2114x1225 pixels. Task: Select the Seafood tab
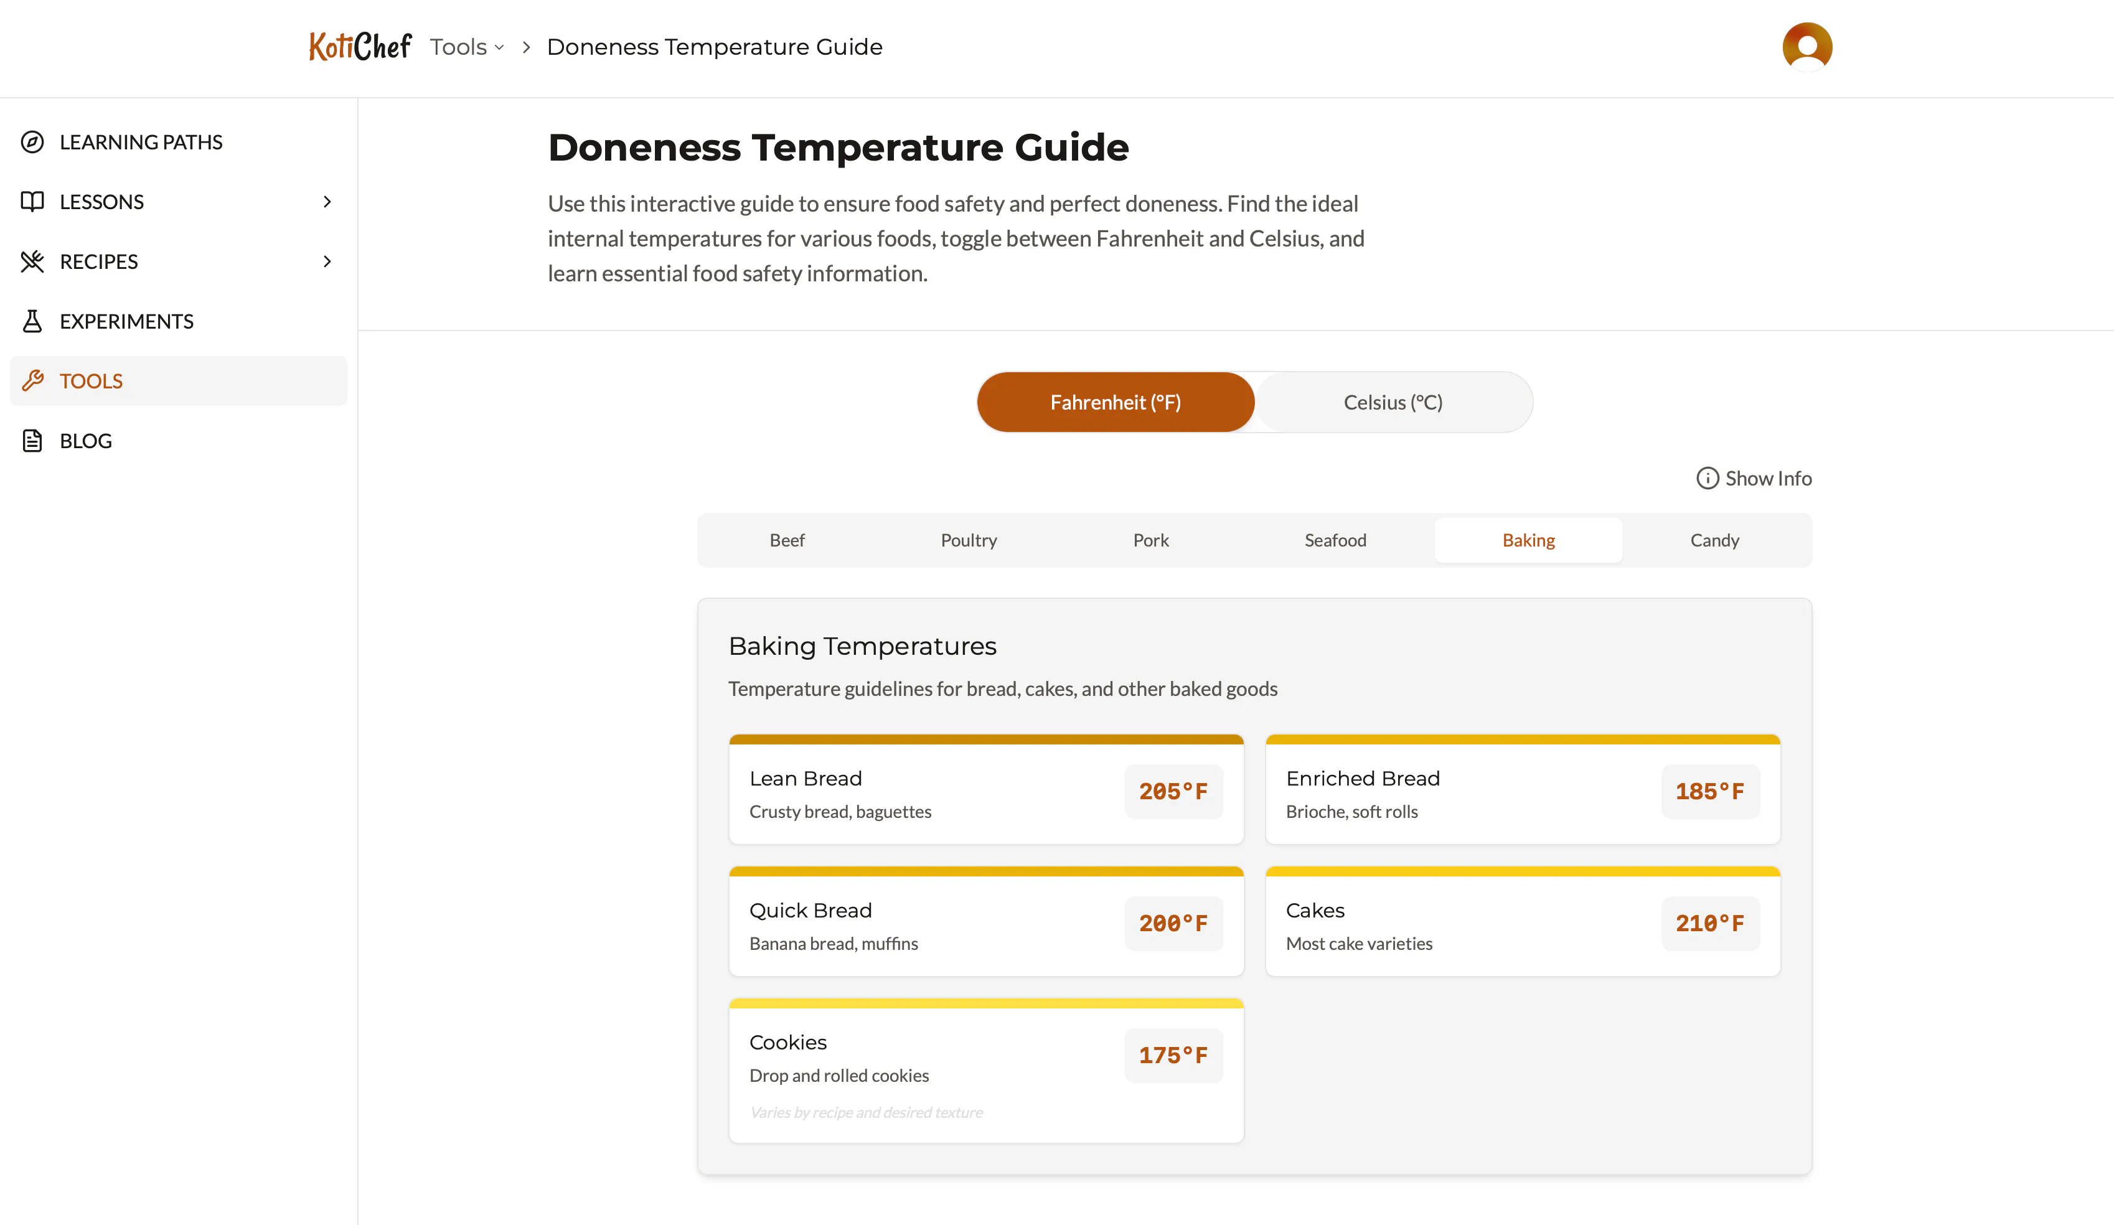1335,540
